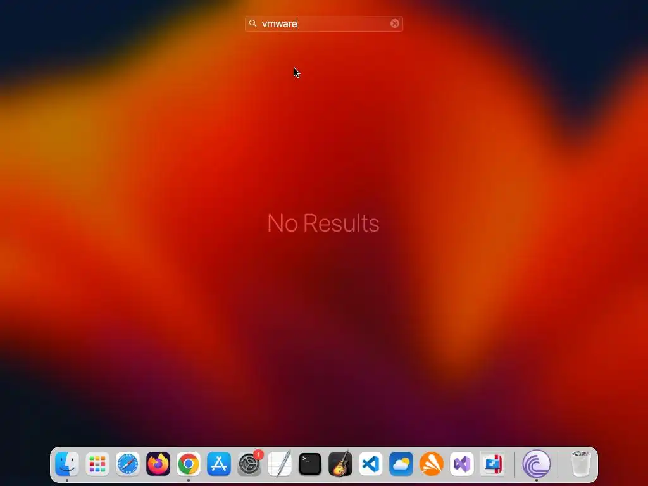Open the App Store from the Dock
648x486 pixels.
[219, 464]
